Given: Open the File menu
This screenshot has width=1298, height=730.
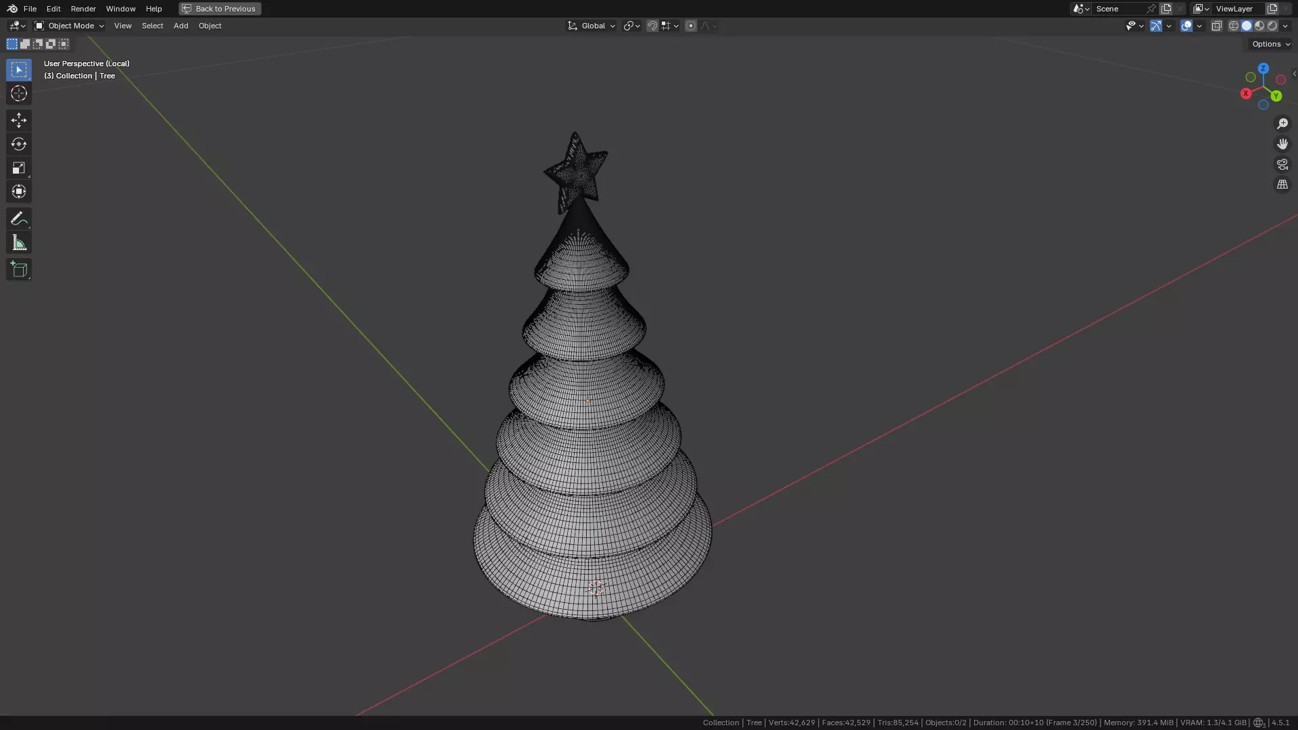Looking at the screenshot, I should 30,9.
